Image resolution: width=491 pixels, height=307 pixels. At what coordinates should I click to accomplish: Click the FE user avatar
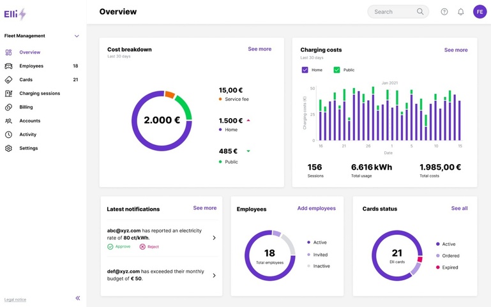(480, 11)
